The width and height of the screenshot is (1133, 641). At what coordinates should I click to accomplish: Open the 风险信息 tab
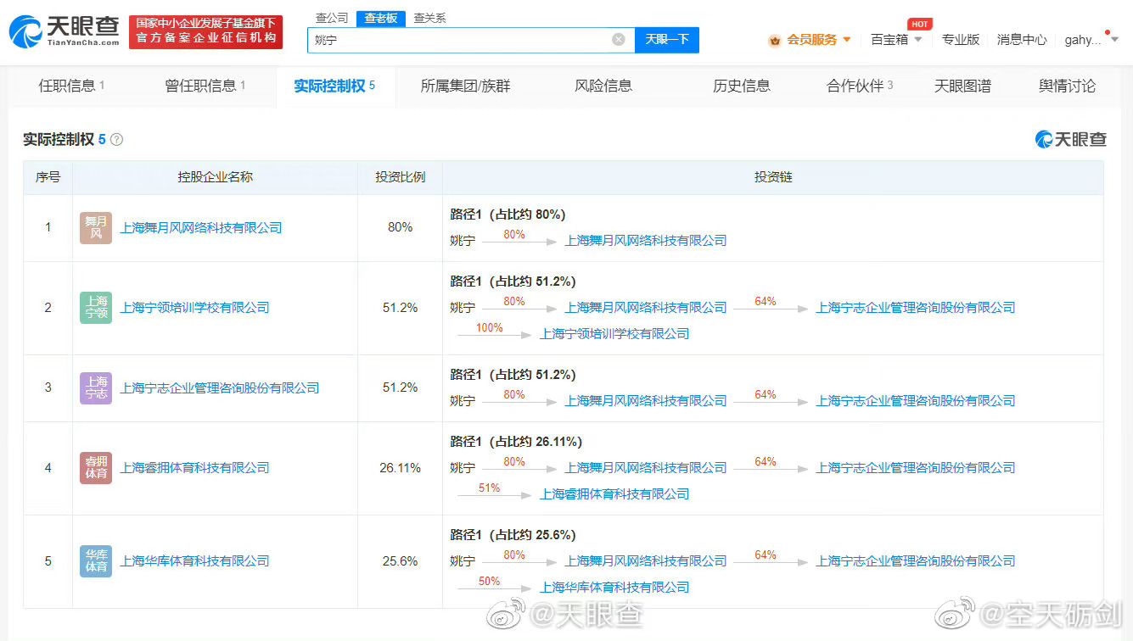[x=603, y=86]
